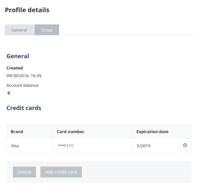Click the card number ending in 1111
The width and height of the screenshot is (201, 191).
[x=66, y=146]
